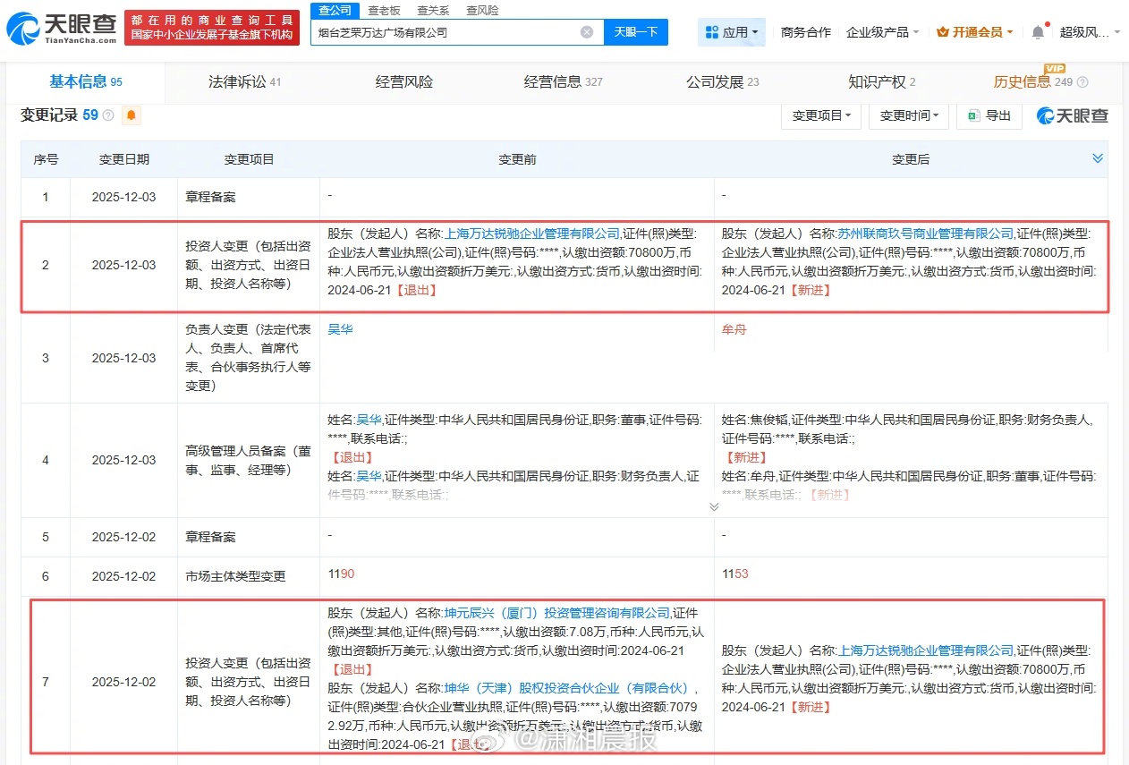This screenshot has height=765, width=1129.
Task: Click the TianYanCha logo at top left
Action: (62, 29)
